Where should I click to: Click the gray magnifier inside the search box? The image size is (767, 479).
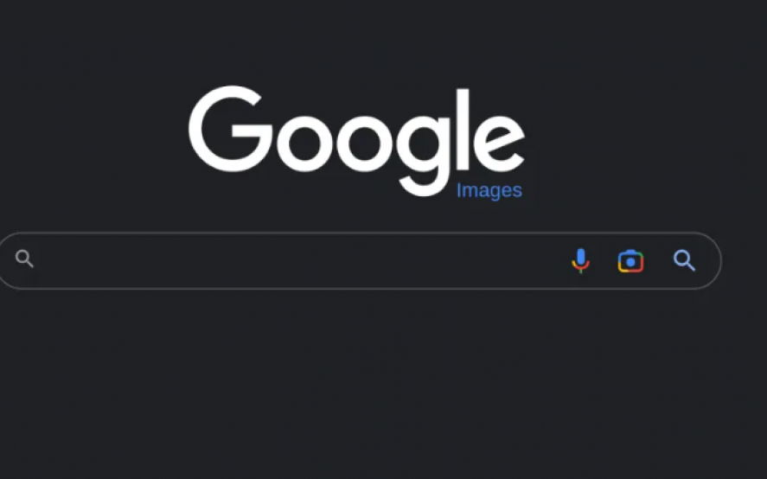click(24, 259)
